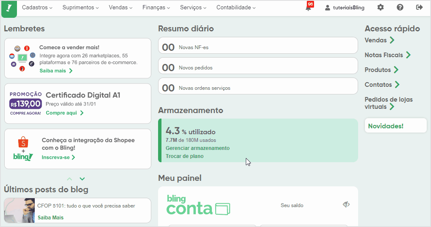
Task: Click the marketplaces integration icon cluster
Action: tap(22, 58)
